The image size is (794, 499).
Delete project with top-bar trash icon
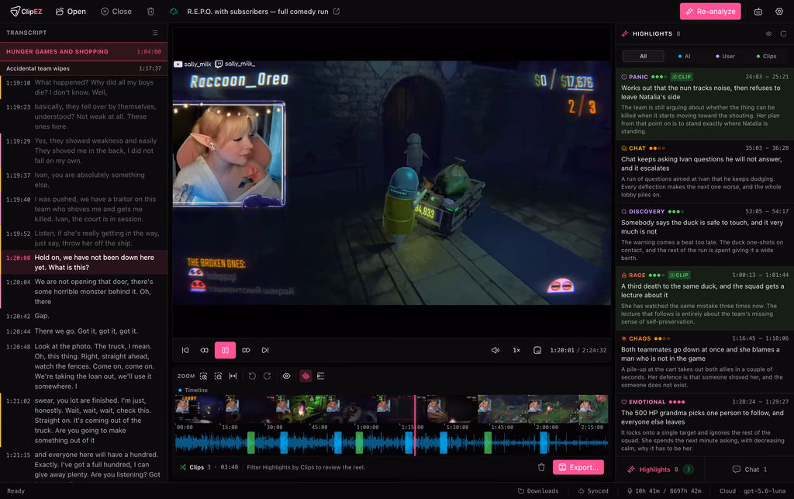click(150, 11)
